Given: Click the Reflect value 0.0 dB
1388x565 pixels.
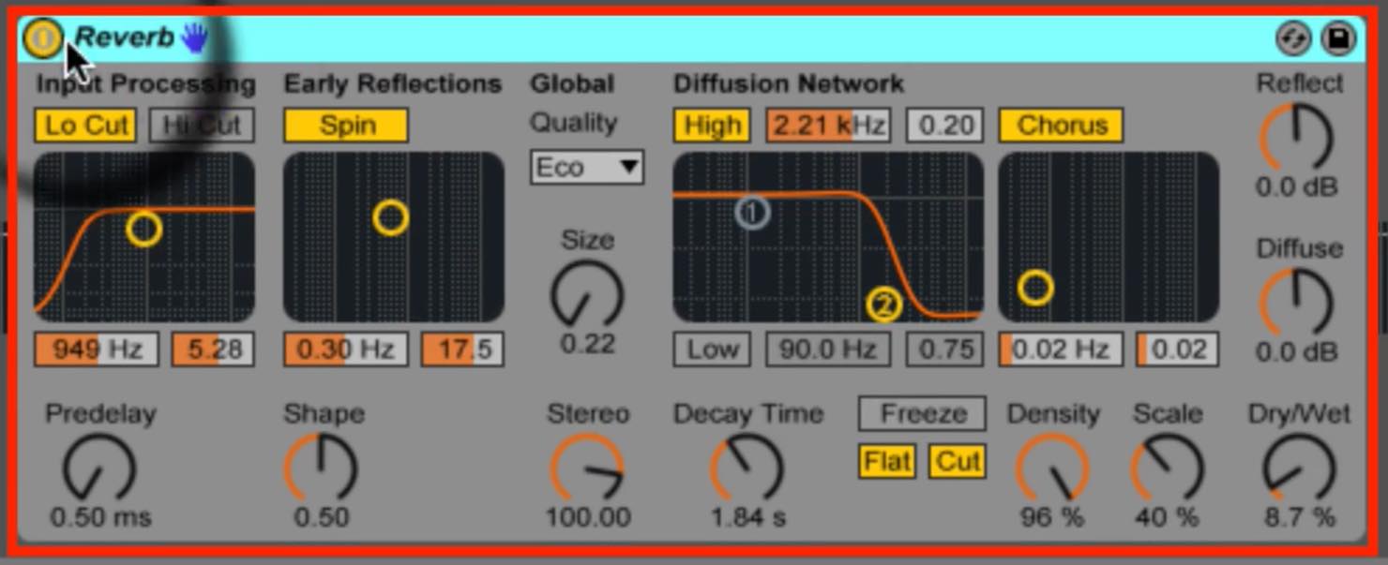Looking at the screenshot, I should click(1297, 187).
